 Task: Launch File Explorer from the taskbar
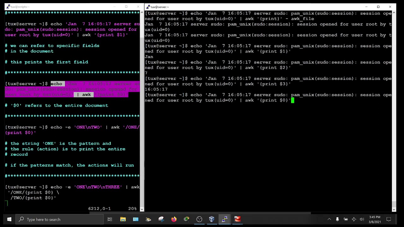(123, 219)
